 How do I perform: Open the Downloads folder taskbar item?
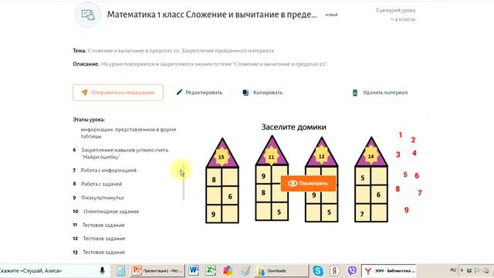282,271
